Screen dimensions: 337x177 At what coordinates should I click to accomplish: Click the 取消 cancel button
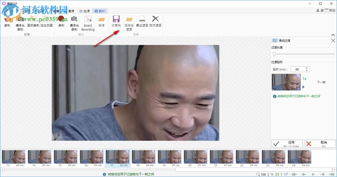click(x=320, y=144)
